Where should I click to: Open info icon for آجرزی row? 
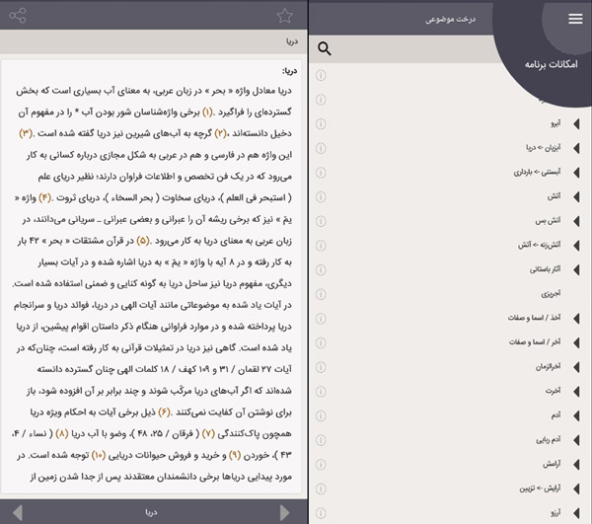click(x=321, y=294)
